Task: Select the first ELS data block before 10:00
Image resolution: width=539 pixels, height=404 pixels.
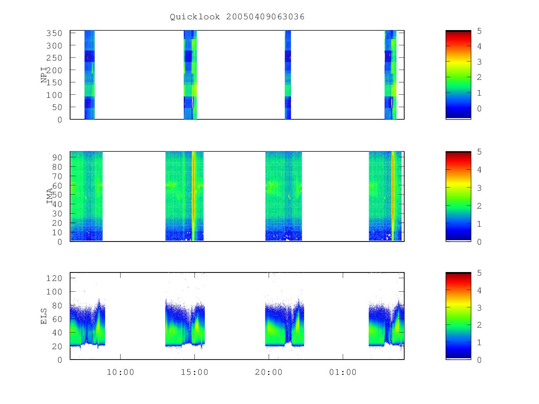Action: coord(88,323)
